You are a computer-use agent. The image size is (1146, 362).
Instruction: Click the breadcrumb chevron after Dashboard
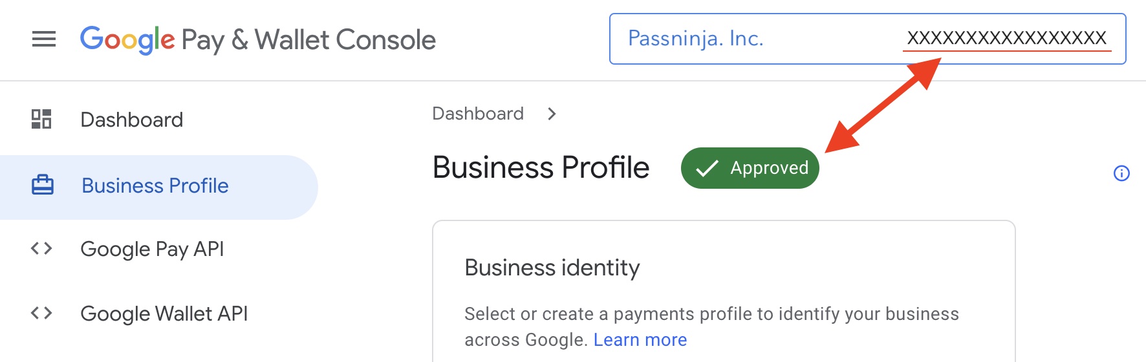pyautogui.click(x=552, y=114)
